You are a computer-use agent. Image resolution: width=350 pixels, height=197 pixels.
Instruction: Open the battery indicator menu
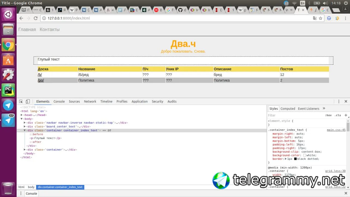(x=317, y=3)
